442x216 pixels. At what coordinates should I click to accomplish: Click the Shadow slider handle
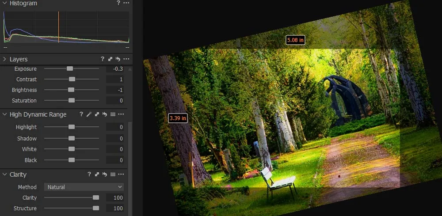tap(72, 138)
